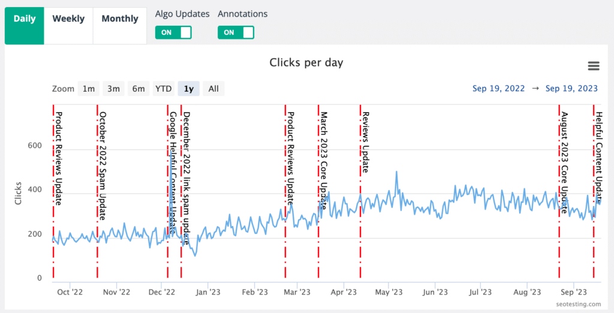
Task: Click the seotesting.com credit link
Action: pyautogui.click(x=577, y=304)
